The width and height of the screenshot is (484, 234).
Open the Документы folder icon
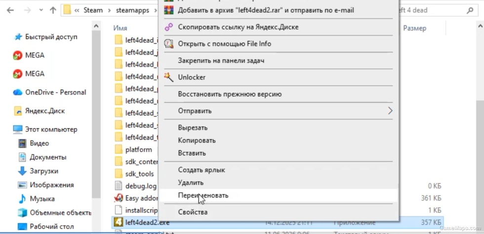coord(22,157)
